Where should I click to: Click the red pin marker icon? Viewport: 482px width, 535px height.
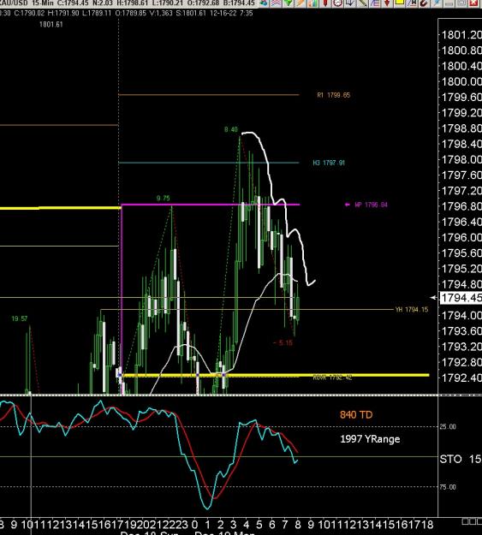point(325,3)
